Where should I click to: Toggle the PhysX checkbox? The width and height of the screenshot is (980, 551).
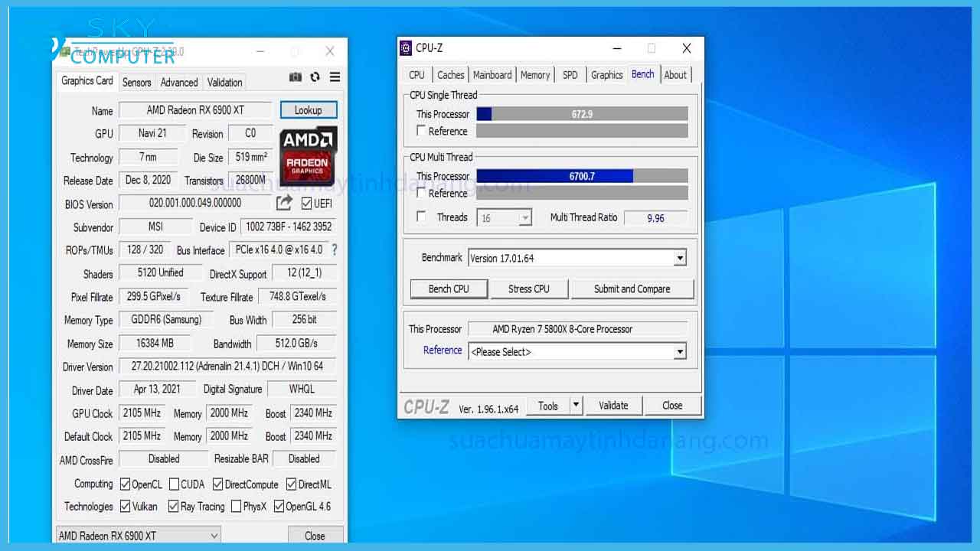pyautogui.click(x=236, y=506)
